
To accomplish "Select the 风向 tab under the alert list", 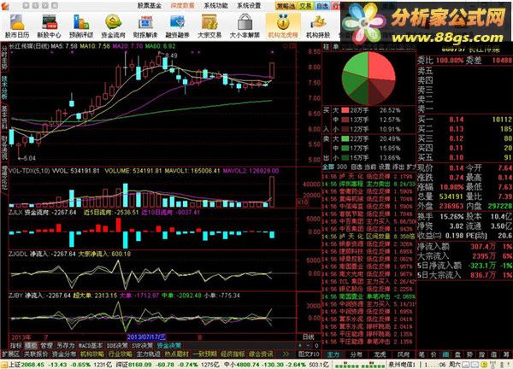I will point(403,354).
